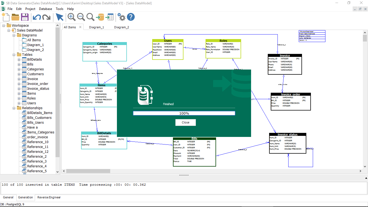Collapse the Workspace tree node
Screen dimensions: 368x207
(4, 26)
